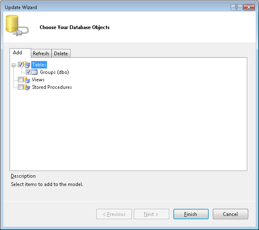Select the Tables tree label

click(x=39, y=65)
